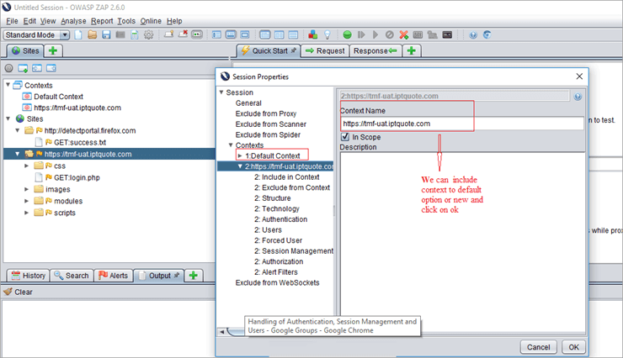Viewport: 623px width, 358px height.
Task: Open the Standard Mode dropdown
Action: tap(36, 35)
